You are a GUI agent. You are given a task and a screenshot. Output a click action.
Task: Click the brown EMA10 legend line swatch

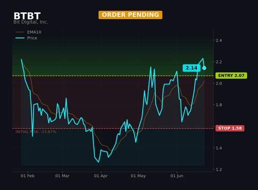[x=20, y=32]
